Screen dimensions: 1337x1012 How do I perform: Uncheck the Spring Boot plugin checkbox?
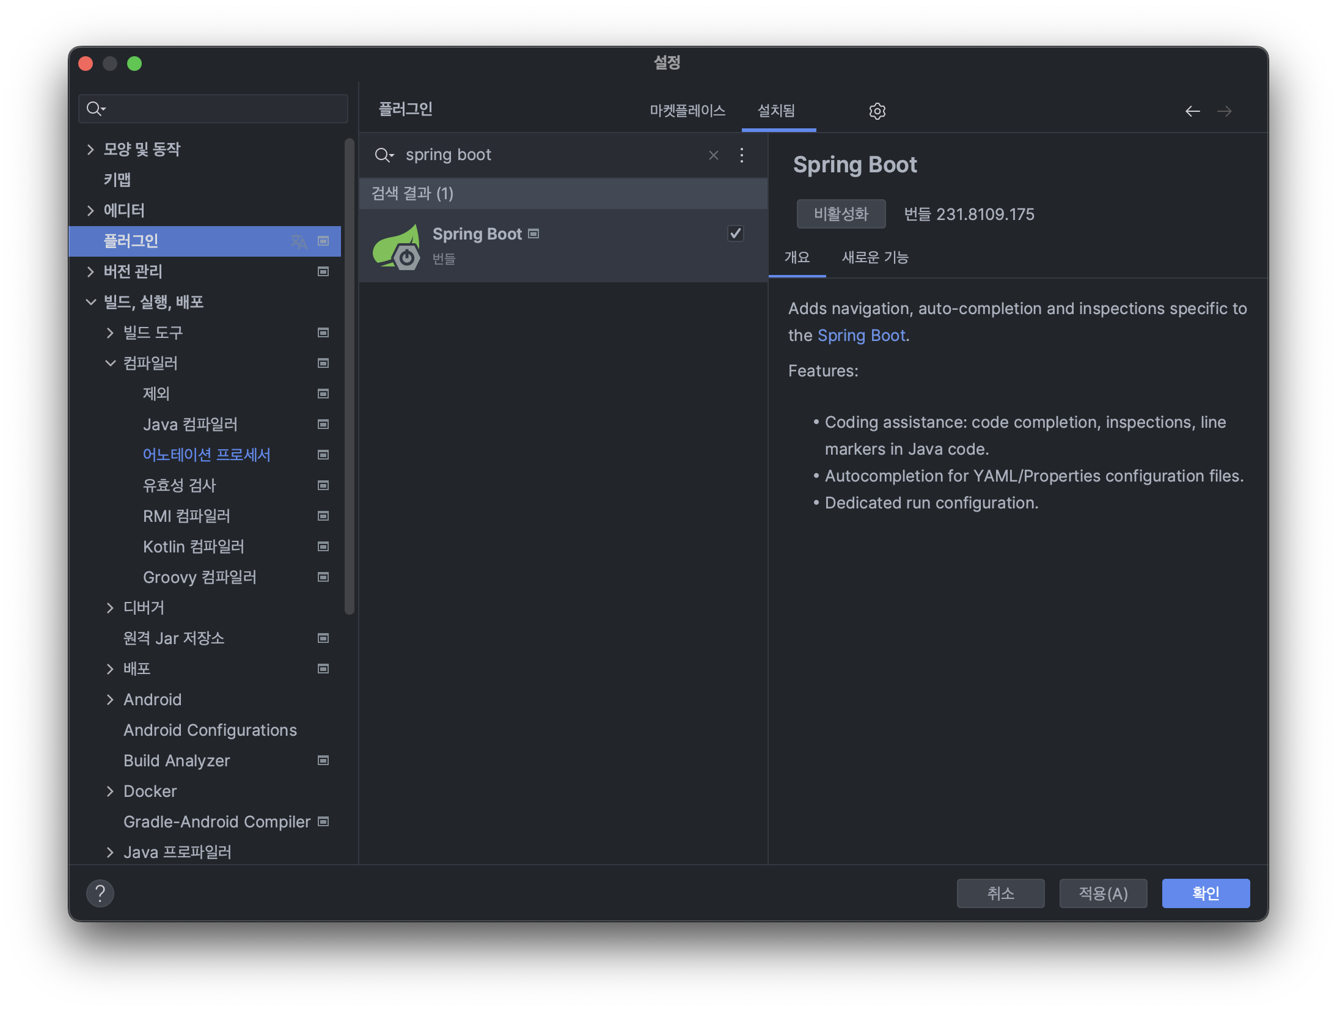point(735,233)
